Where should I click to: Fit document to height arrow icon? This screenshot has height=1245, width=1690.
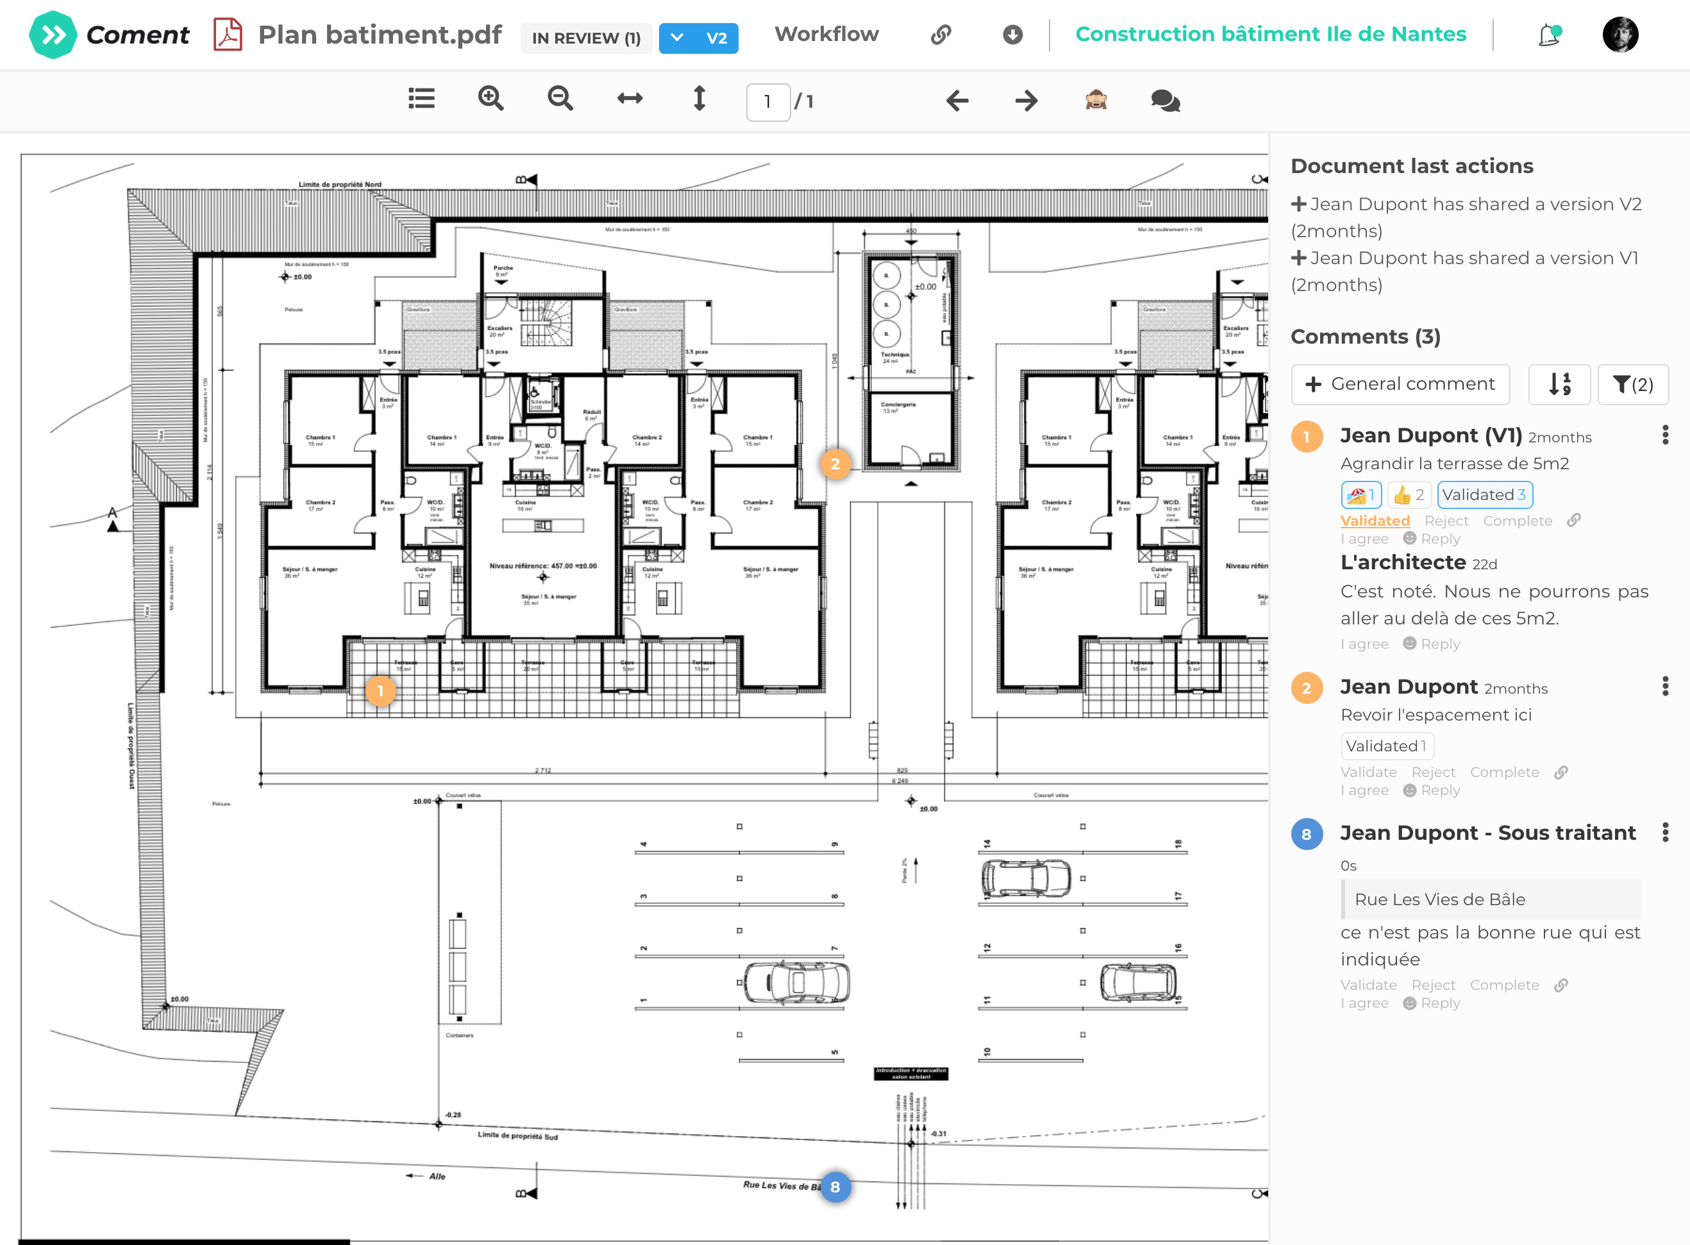pyautogui.click(x=699, y=99)
